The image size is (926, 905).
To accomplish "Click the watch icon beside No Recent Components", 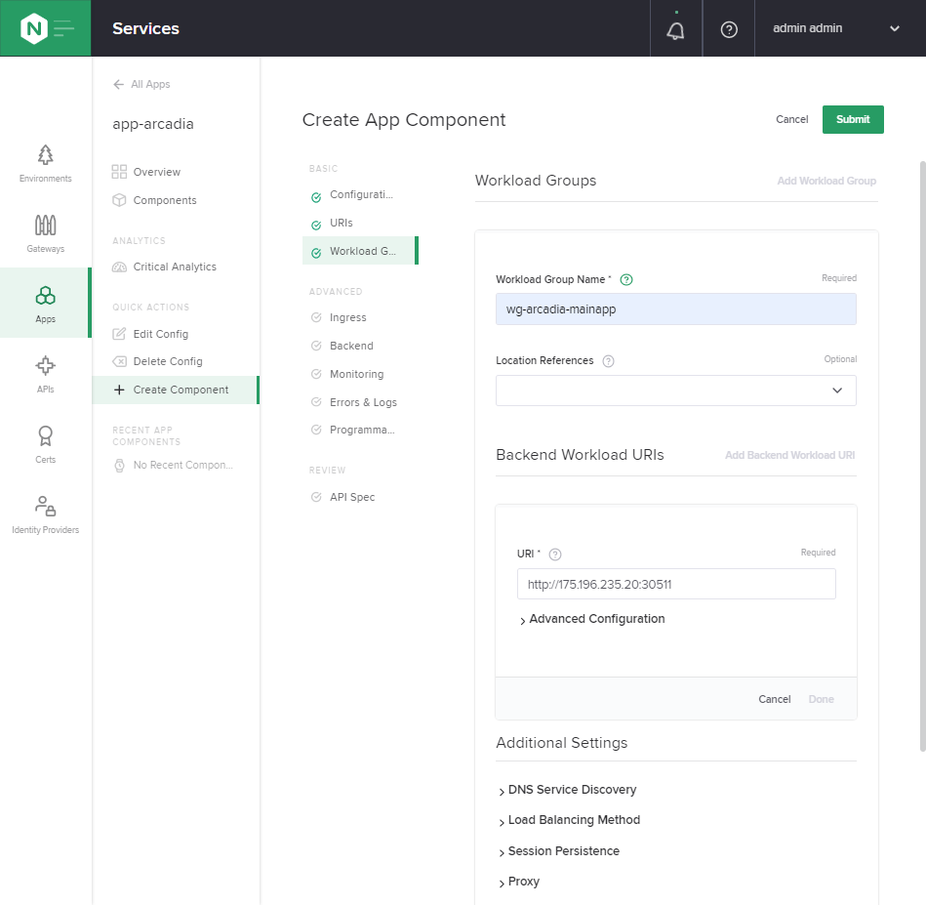I will pyautogui.click(x=119, y=466).
